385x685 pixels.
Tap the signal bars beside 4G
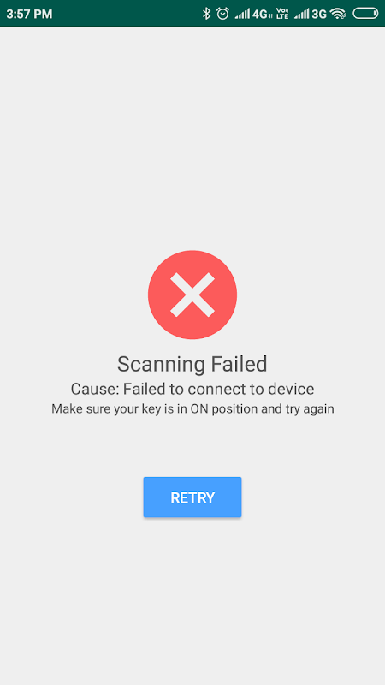(x=242, y=15)
